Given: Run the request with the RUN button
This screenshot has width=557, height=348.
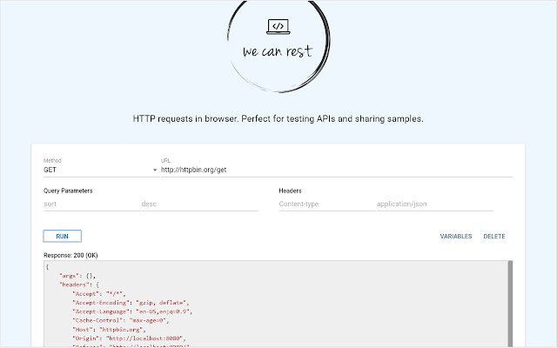Looking at the screenshot, I should (62, 236).
